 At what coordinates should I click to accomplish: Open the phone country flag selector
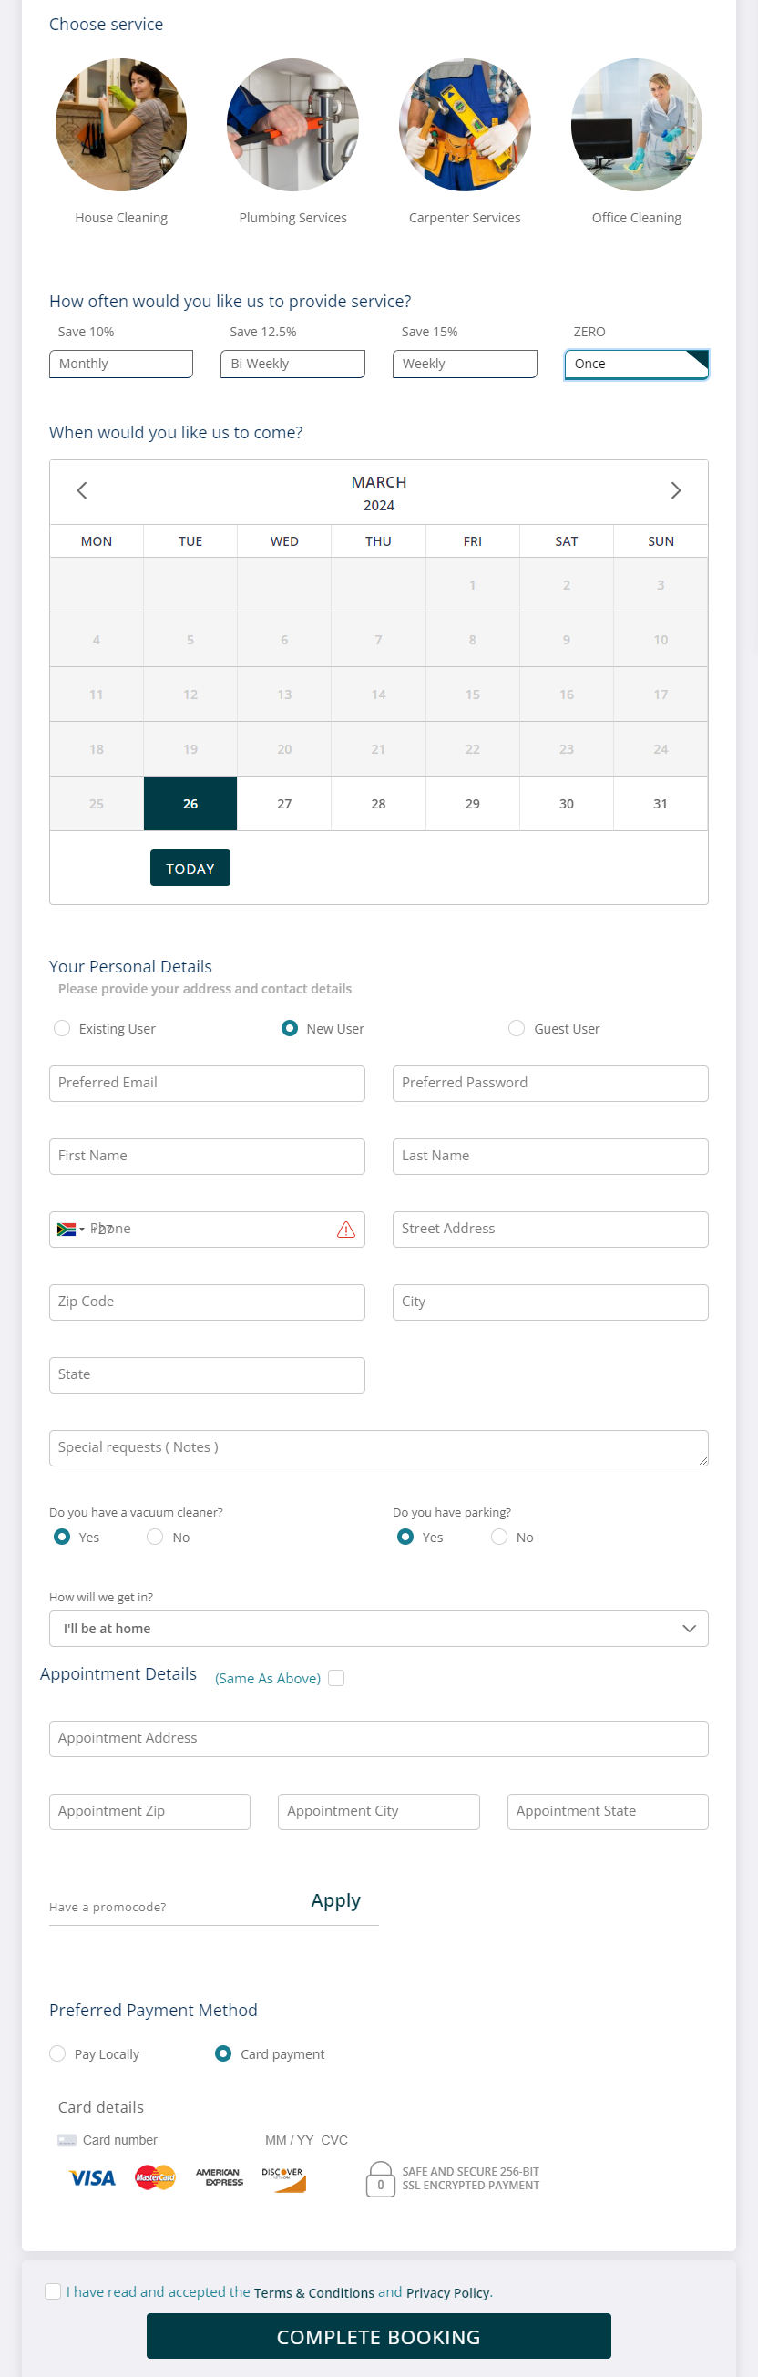[70, 1229]
